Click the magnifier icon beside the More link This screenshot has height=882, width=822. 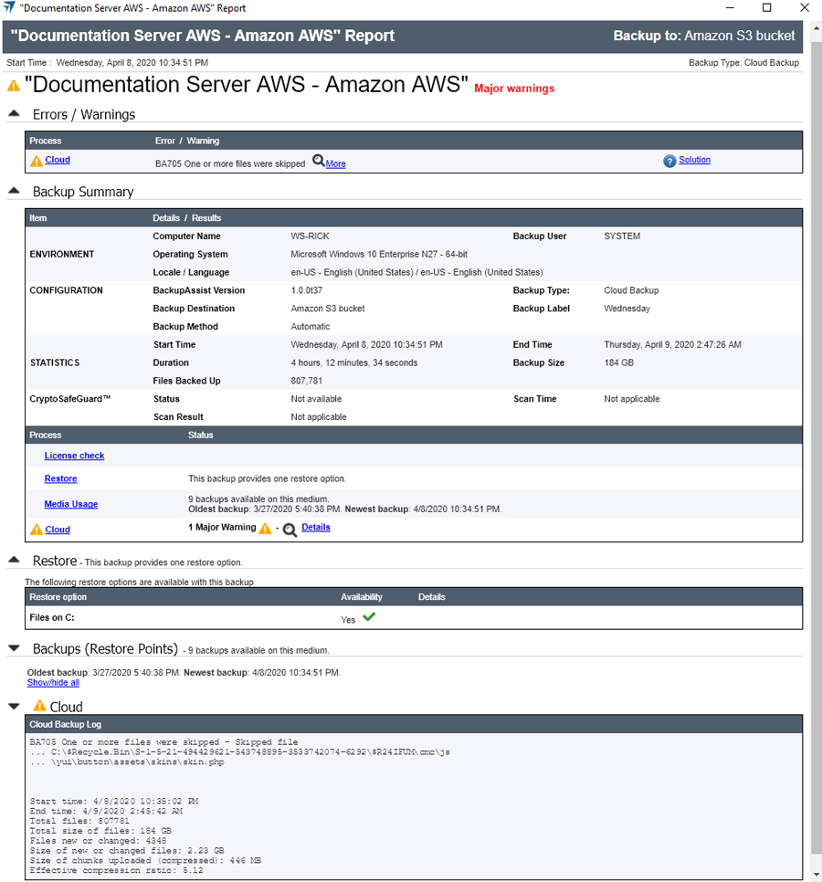[319, 161]
